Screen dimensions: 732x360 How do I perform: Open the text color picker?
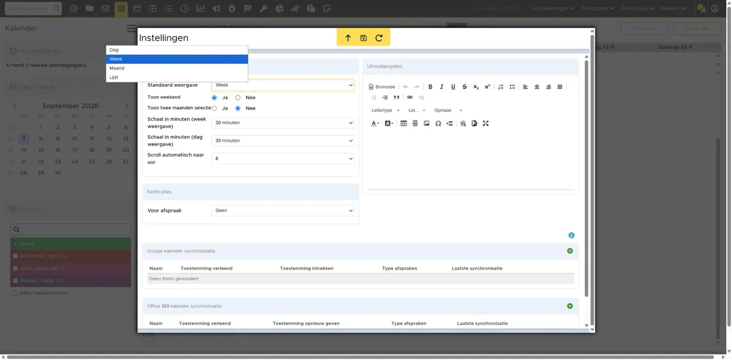click(375, 124)
